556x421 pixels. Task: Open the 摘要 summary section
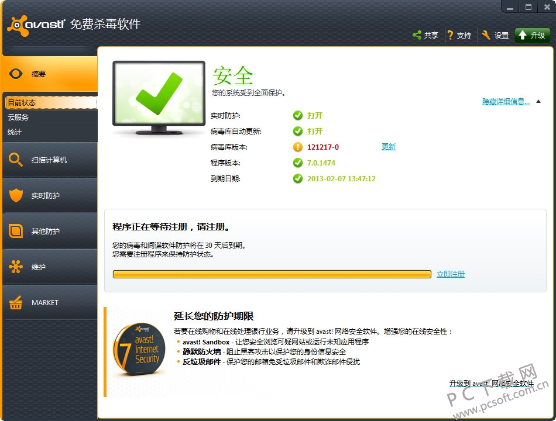50,74
